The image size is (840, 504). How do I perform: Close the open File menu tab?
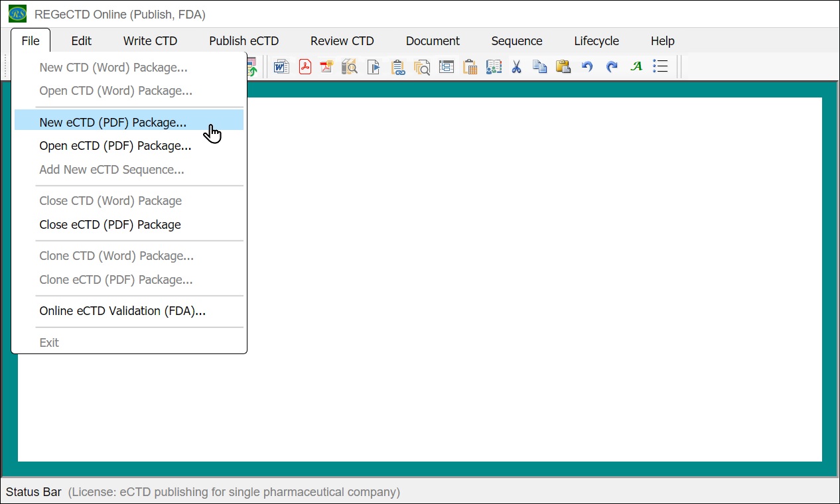(x=31, y=40)
